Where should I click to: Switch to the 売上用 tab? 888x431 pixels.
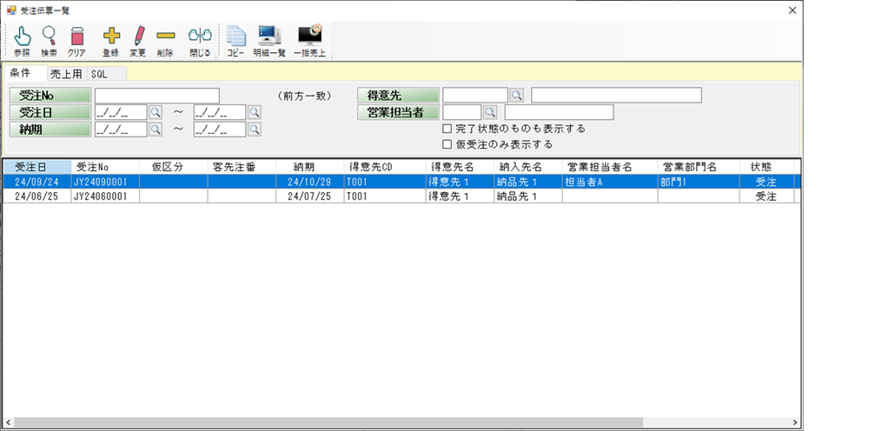click(x=65, y=74)
